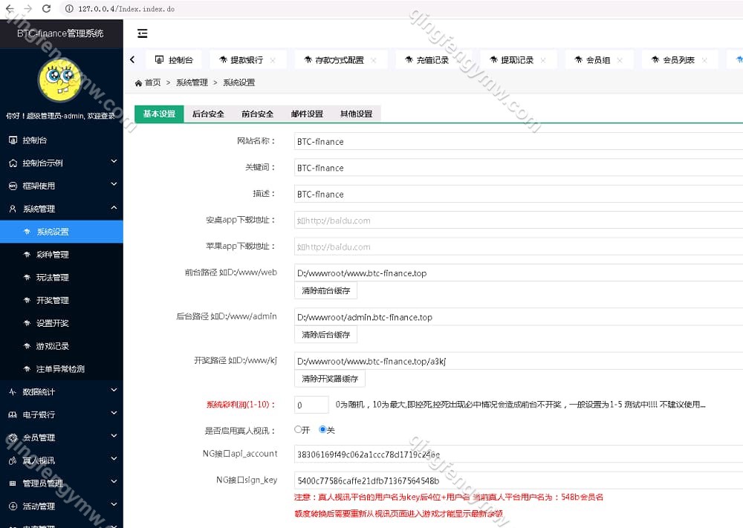Click the sidebar collapse hamburger icon
The width and height of the screenshot is (743, 528).
point(143,33)
